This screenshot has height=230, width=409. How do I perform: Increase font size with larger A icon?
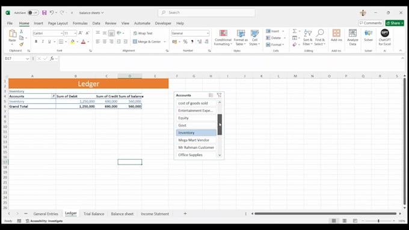(x=81, y=33)
